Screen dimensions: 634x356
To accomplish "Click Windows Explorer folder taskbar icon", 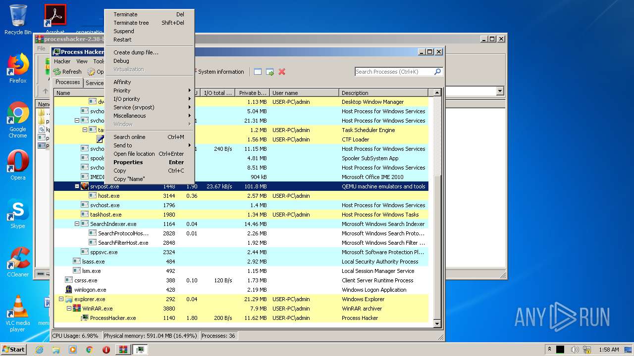I will click(56, 350).
